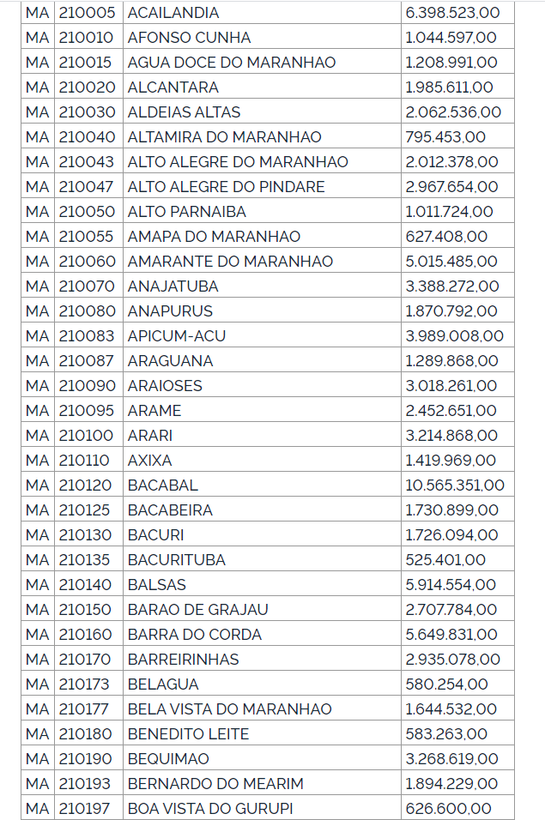Click the value 5.649.831,00
This screenshot has height=820, width=545.
[451, 635]
